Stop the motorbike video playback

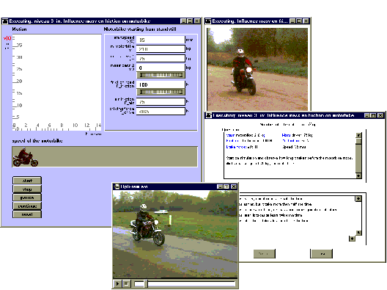click(126, 283)
